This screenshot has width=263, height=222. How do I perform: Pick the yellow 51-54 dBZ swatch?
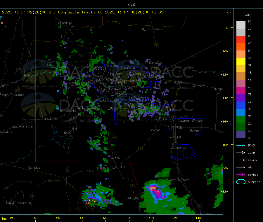pos(241,62)
